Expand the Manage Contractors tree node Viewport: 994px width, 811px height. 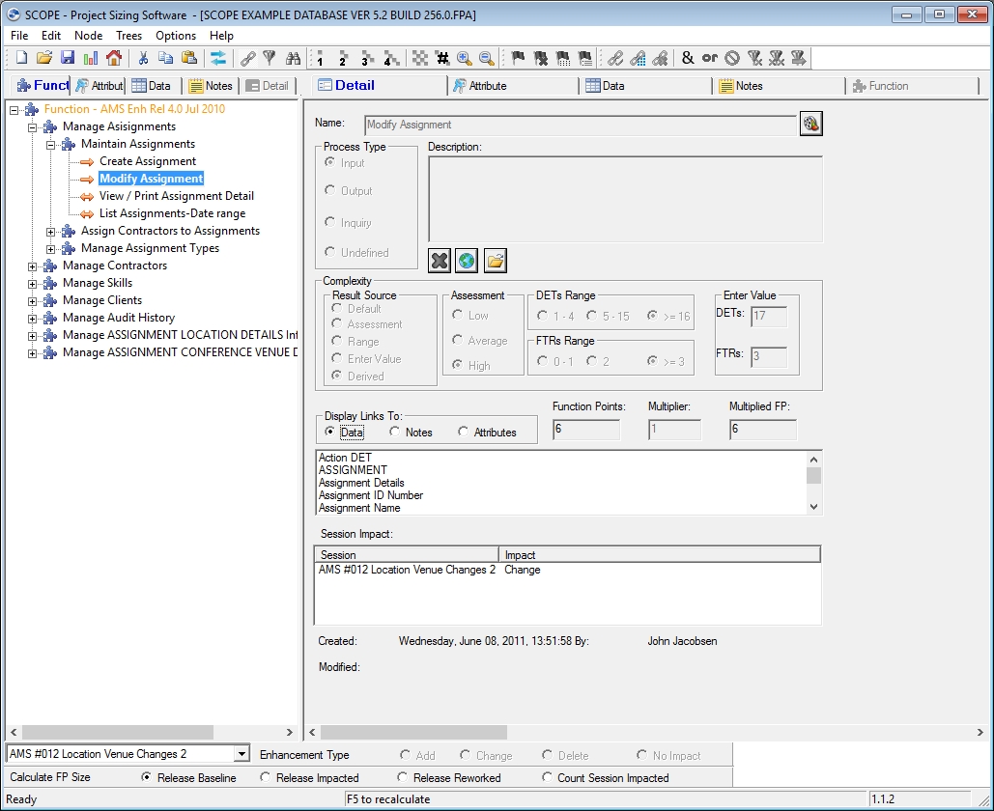click(x=33, y=266)
